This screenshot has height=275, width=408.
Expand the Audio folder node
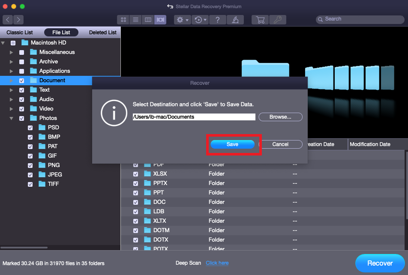(11, 99)
